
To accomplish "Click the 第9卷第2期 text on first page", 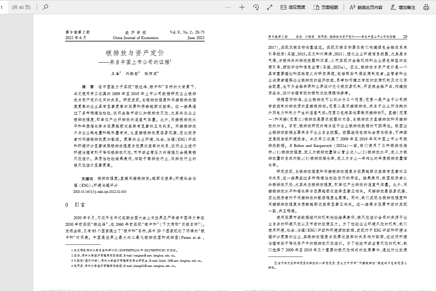I will 77,32.
